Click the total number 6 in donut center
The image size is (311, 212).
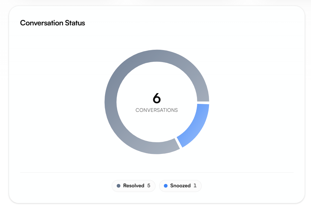pyautogui.click(x=157, y=98)
